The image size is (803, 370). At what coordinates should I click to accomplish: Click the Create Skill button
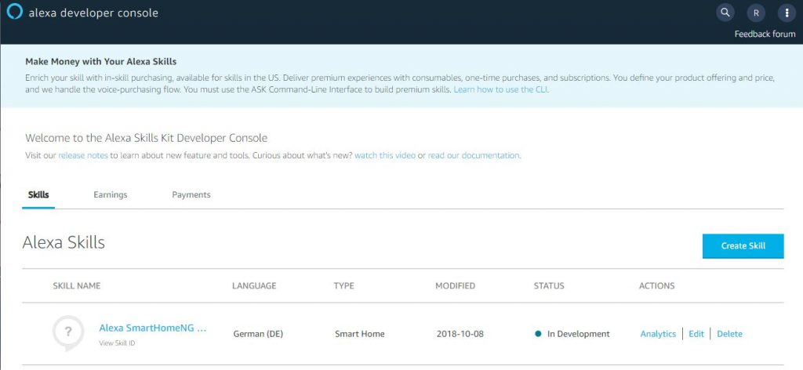743,245
